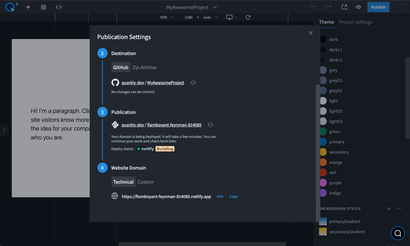Click the Theme panel vertical scrollbar

(x=407, y=98)
